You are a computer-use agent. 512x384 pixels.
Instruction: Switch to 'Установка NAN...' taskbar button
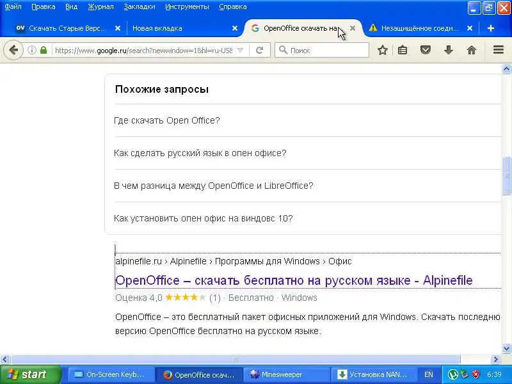coord(374,374)
